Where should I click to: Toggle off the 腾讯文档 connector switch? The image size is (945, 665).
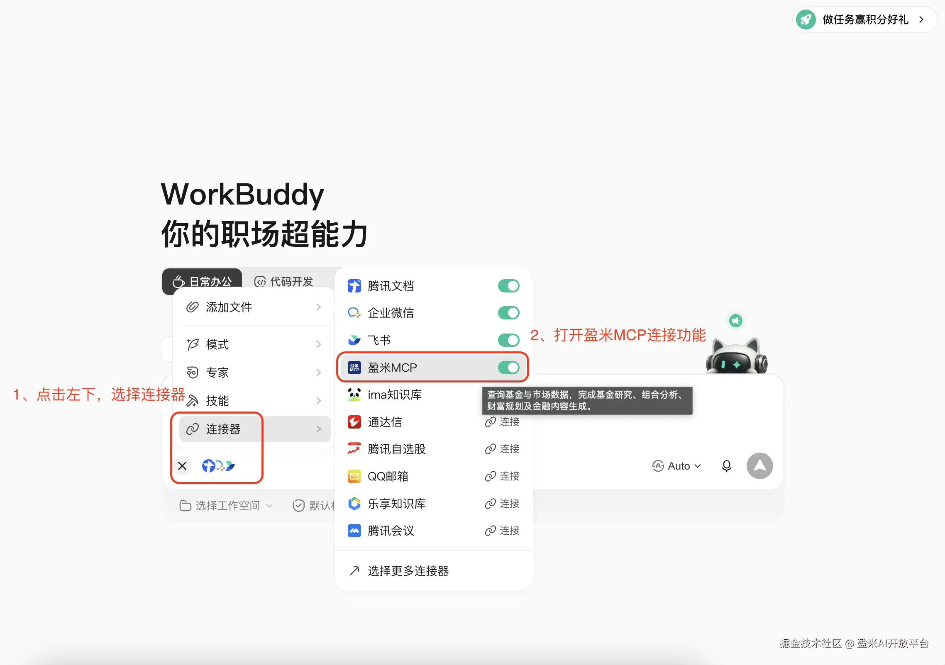pyautogui.click(x=508, y=286)
